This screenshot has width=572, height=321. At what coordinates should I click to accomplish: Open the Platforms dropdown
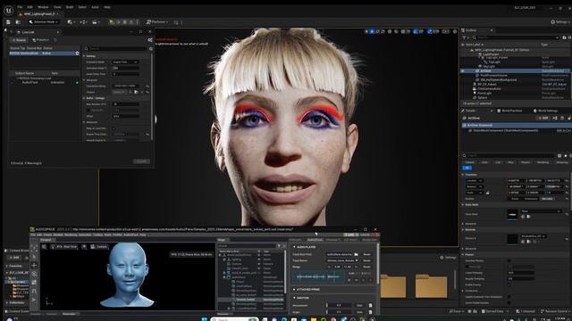tap(157, 22)
